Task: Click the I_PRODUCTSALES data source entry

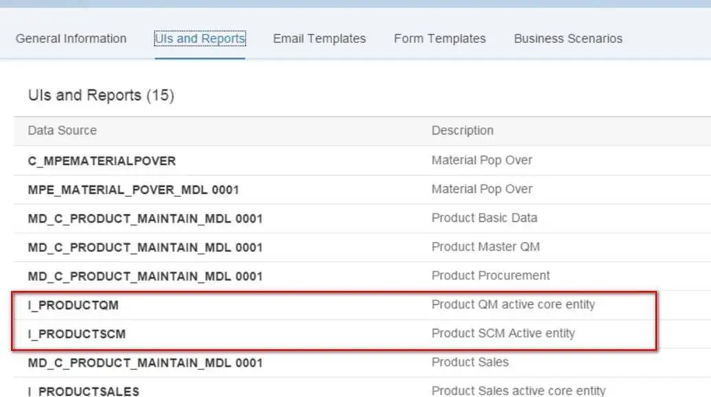Action: tap(83, 392)
